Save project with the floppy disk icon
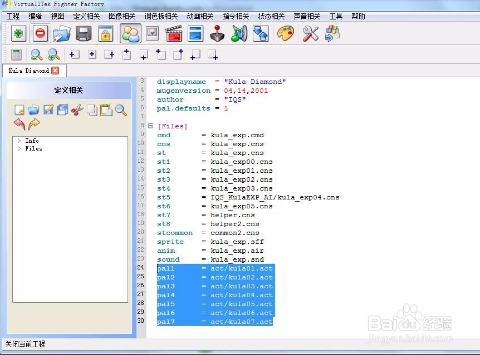Screen dimensions: 480x355 coord(84,33)
